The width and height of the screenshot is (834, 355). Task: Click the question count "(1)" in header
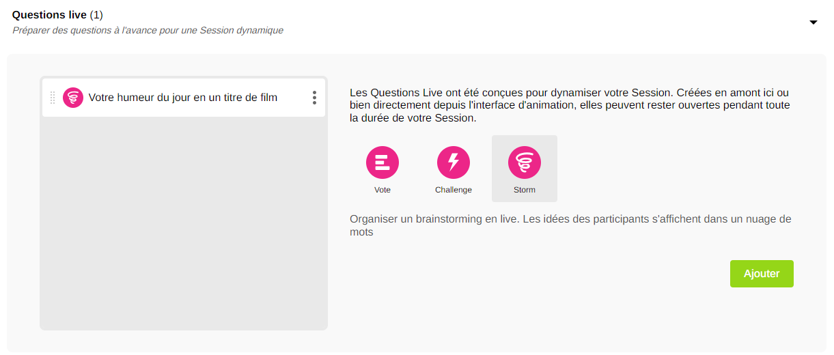point(96,14)
